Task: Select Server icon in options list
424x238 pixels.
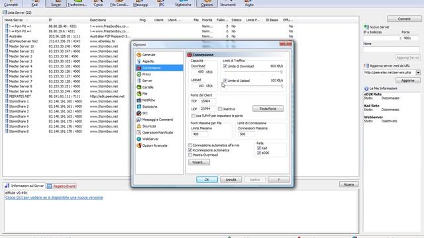Action: [138, 81]
